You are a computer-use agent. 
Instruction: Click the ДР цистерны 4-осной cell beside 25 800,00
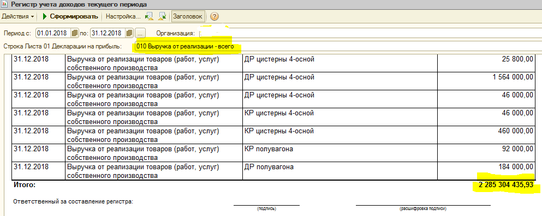click(x=340, y=63)
